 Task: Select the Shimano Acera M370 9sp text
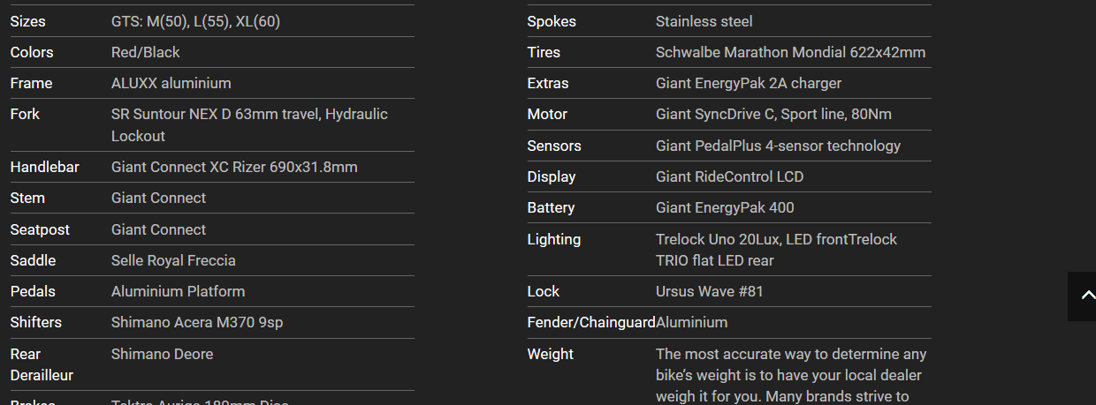tap(197, 322)
